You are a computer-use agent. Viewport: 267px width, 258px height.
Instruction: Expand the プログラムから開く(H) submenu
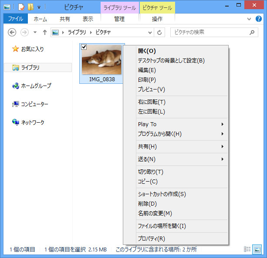[176, 134]
